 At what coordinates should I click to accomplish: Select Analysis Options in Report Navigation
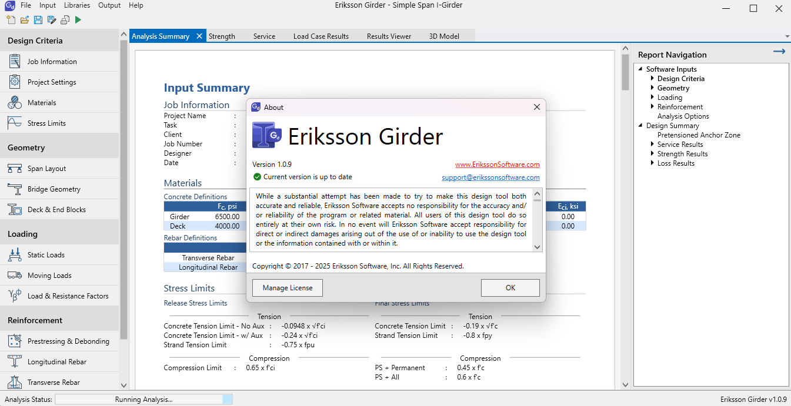pyautogui.click(x=683, y=116)
